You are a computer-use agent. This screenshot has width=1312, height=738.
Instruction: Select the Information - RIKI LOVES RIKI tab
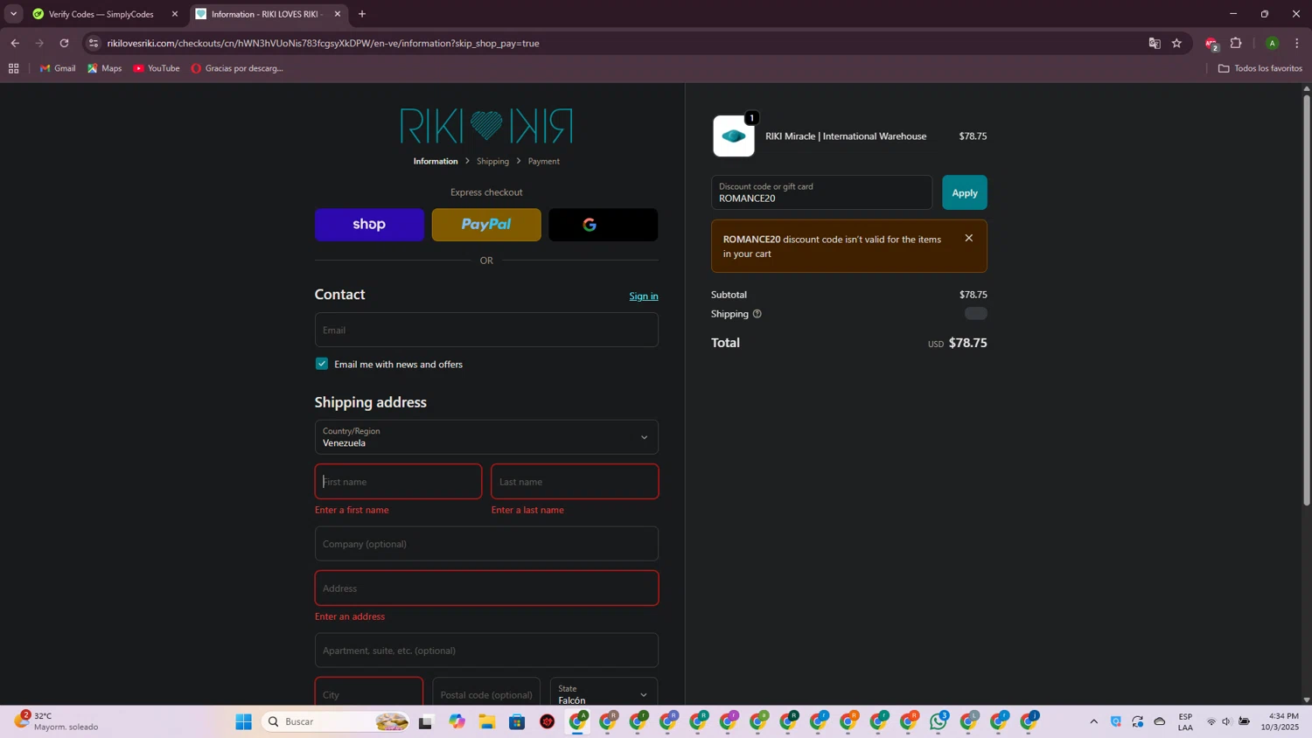[x=268, y=14]
